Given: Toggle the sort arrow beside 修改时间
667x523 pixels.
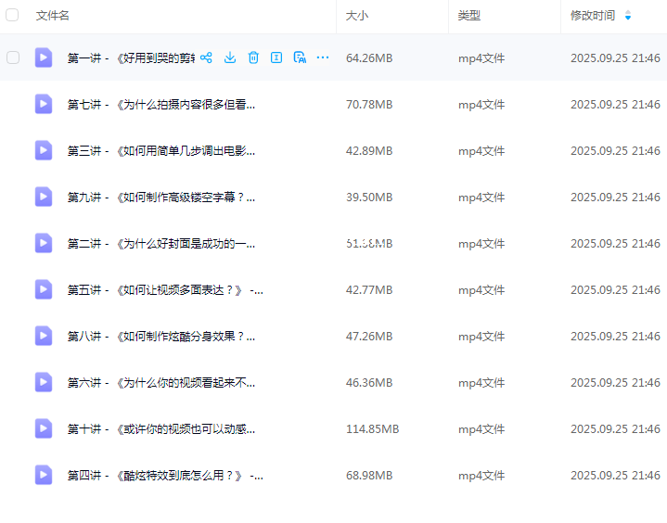Looking at the screenshot, I should tap(628, 16).
